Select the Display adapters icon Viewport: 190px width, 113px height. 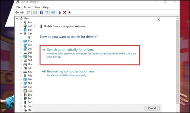click(x=25, y=56)
